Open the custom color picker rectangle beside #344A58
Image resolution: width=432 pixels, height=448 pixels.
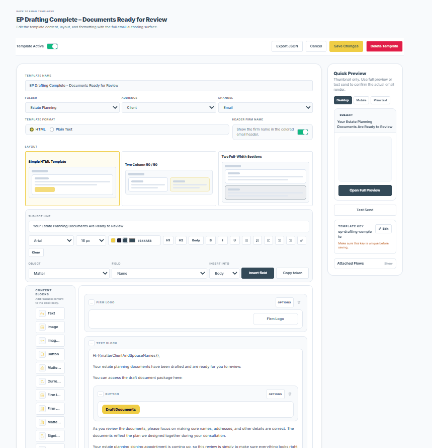tap(132, 240)
